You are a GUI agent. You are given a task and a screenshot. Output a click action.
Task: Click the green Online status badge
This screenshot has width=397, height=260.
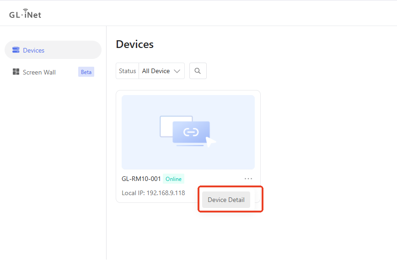click(173, 179)
